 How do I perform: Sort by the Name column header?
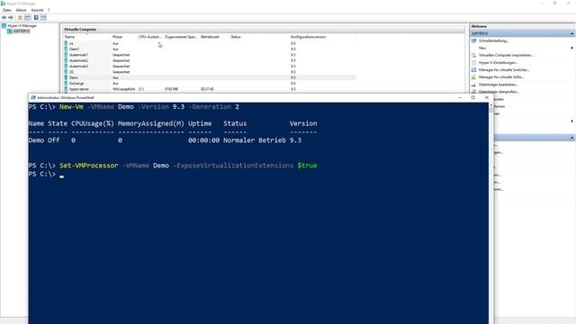point(69,37)
